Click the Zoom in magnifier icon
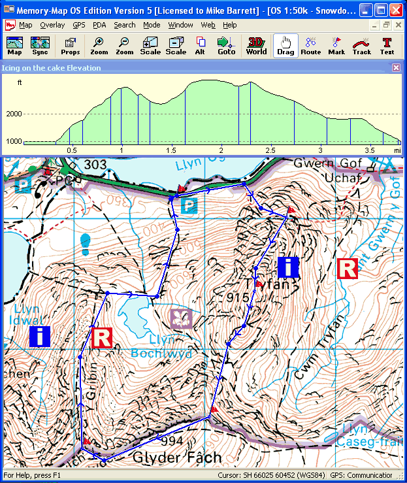 pos(99,46)
